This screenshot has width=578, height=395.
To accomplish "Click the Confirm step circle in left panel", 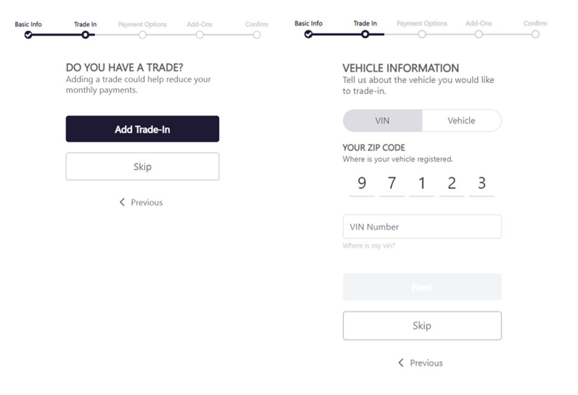I will (x=257, y=35).
